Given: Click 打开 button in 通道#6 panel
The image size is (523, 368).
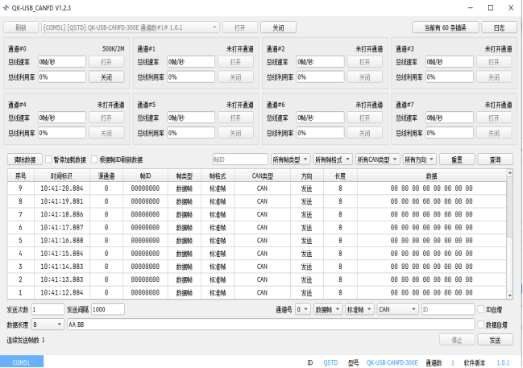Looking at the screenshot, I should pyautogui.click(x=364, y=118).
